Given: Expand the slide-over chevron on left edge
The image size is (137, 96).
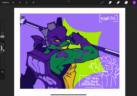Looking at the screenshot, I should click(2, 48).
